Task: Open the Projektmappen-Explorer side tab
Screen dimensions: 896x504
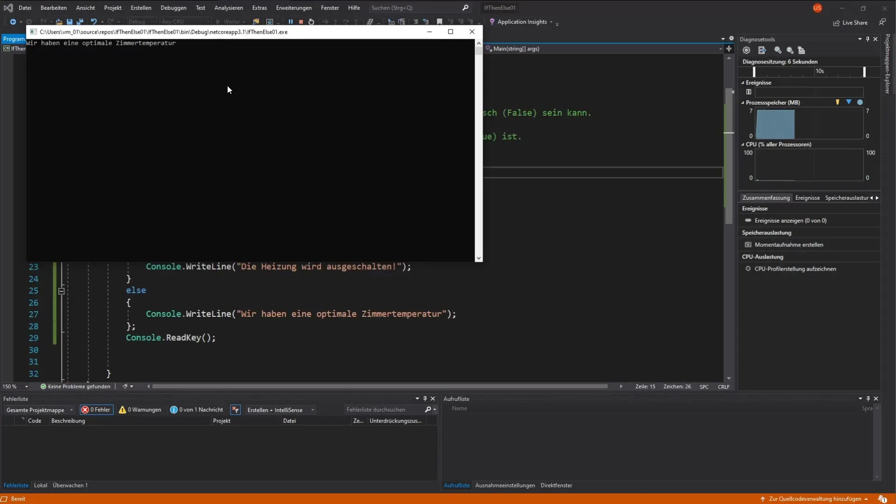Action: 887,64
